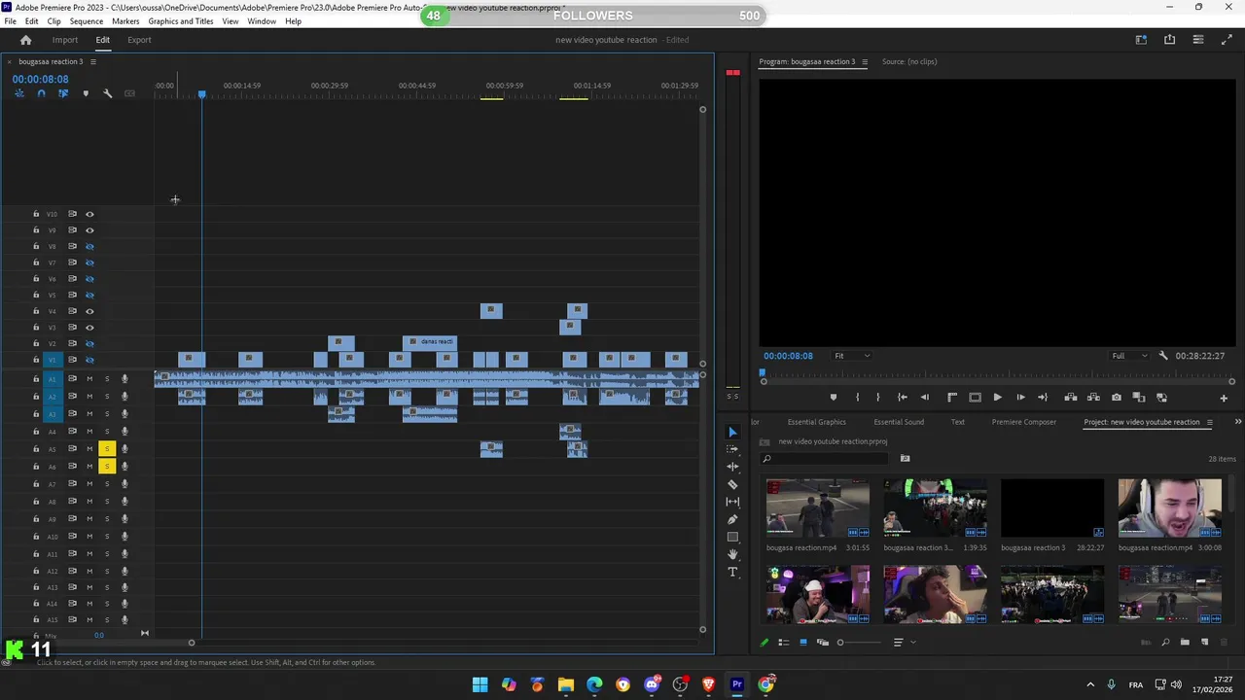1245x700 pixels.
Task: Select the Rectangle shape tool
Action: [x=732, y=537]
